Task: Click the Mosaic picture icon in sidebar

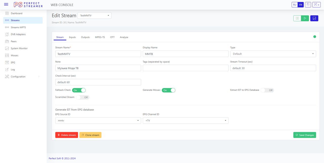Action: click(x=7, y=56)
